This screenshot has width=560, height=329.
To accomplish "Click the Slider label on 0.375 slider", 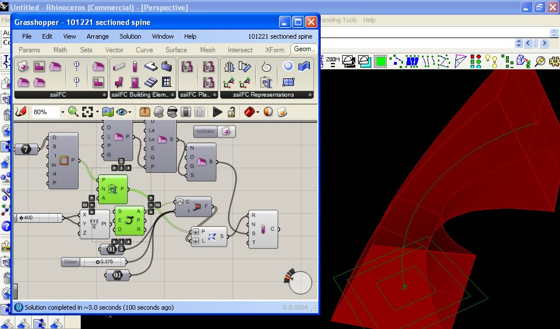I will coord(70,262).
